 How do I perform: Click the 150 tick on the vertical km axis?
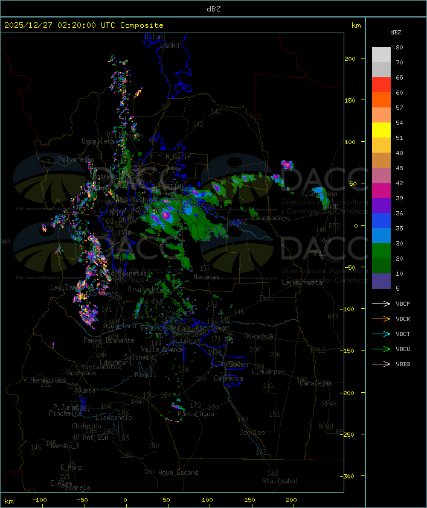pyautogui.click(x=350, y=100)
